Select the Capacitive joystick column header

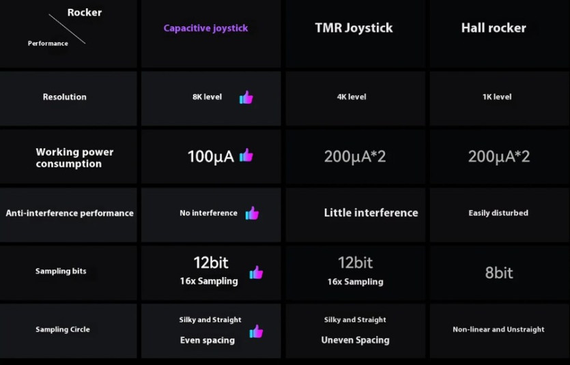(x=205, y=29)
